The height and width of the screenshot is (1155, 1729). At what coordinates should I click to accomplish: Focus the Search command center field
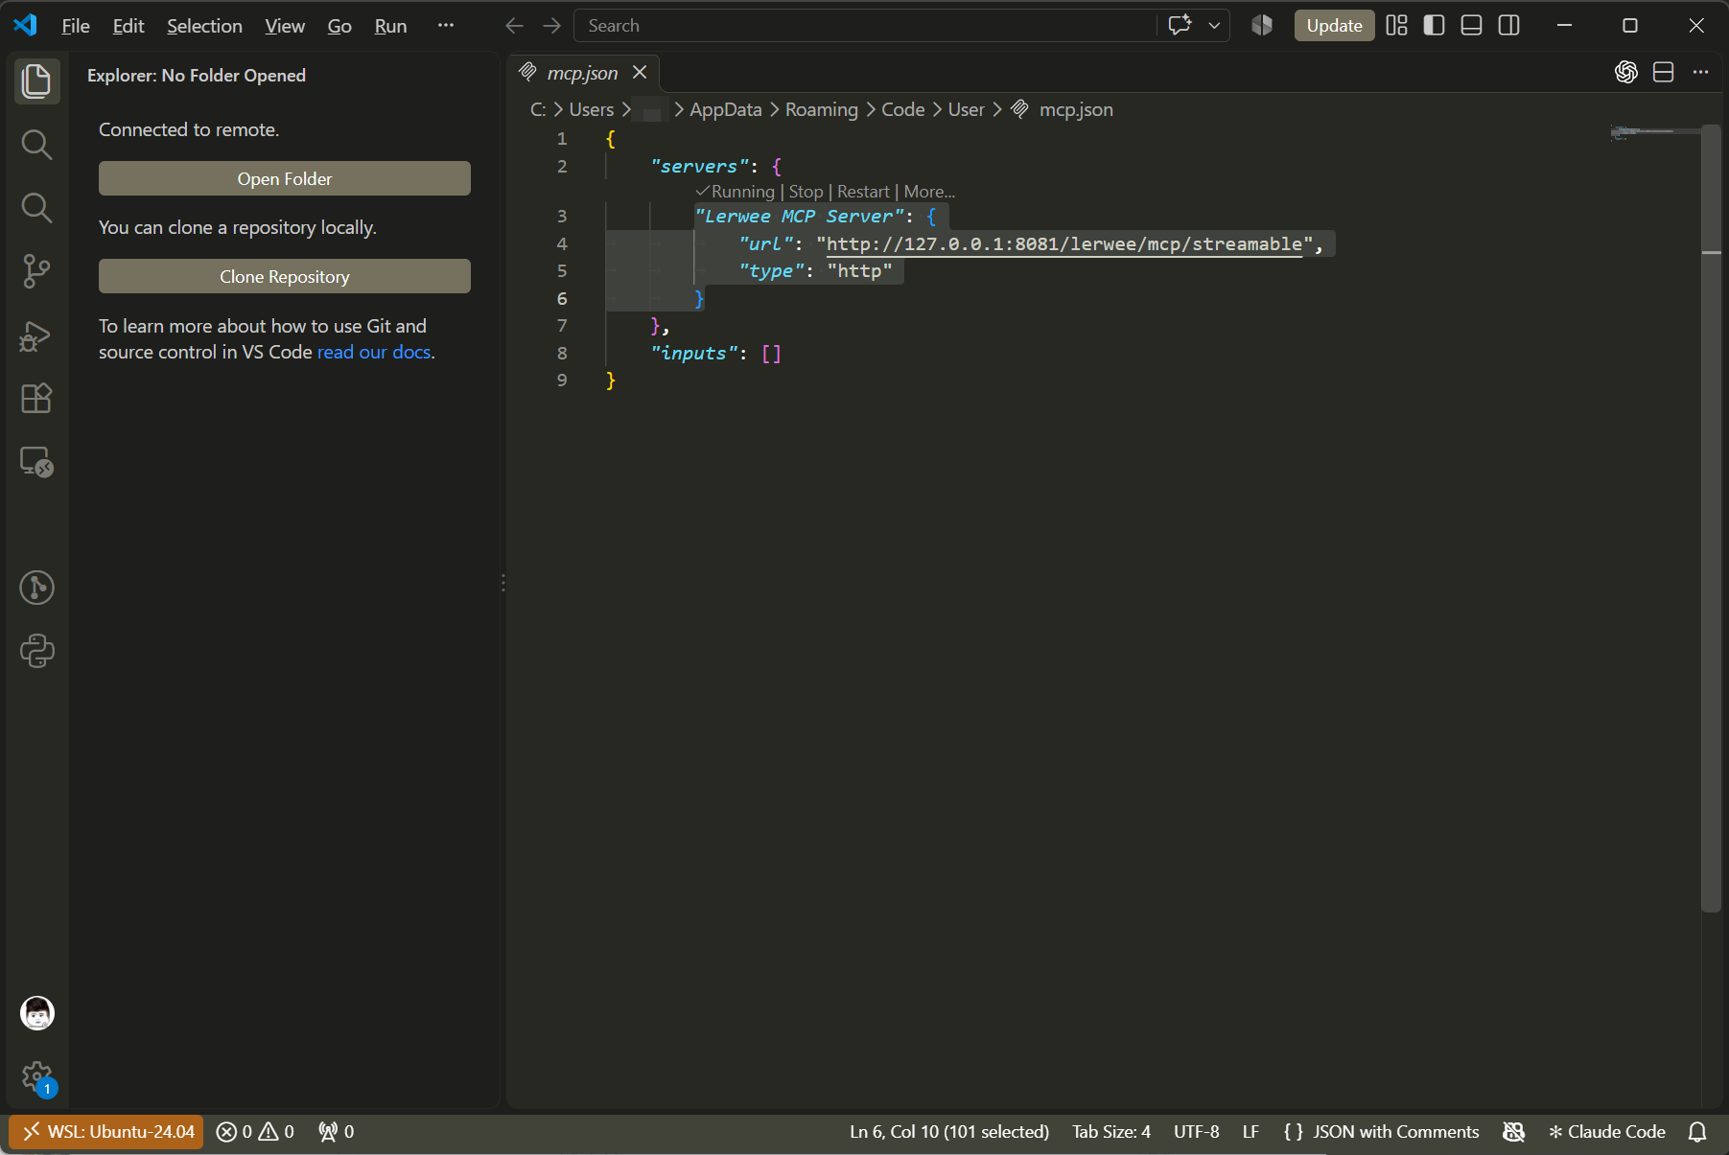click(865, 26)
